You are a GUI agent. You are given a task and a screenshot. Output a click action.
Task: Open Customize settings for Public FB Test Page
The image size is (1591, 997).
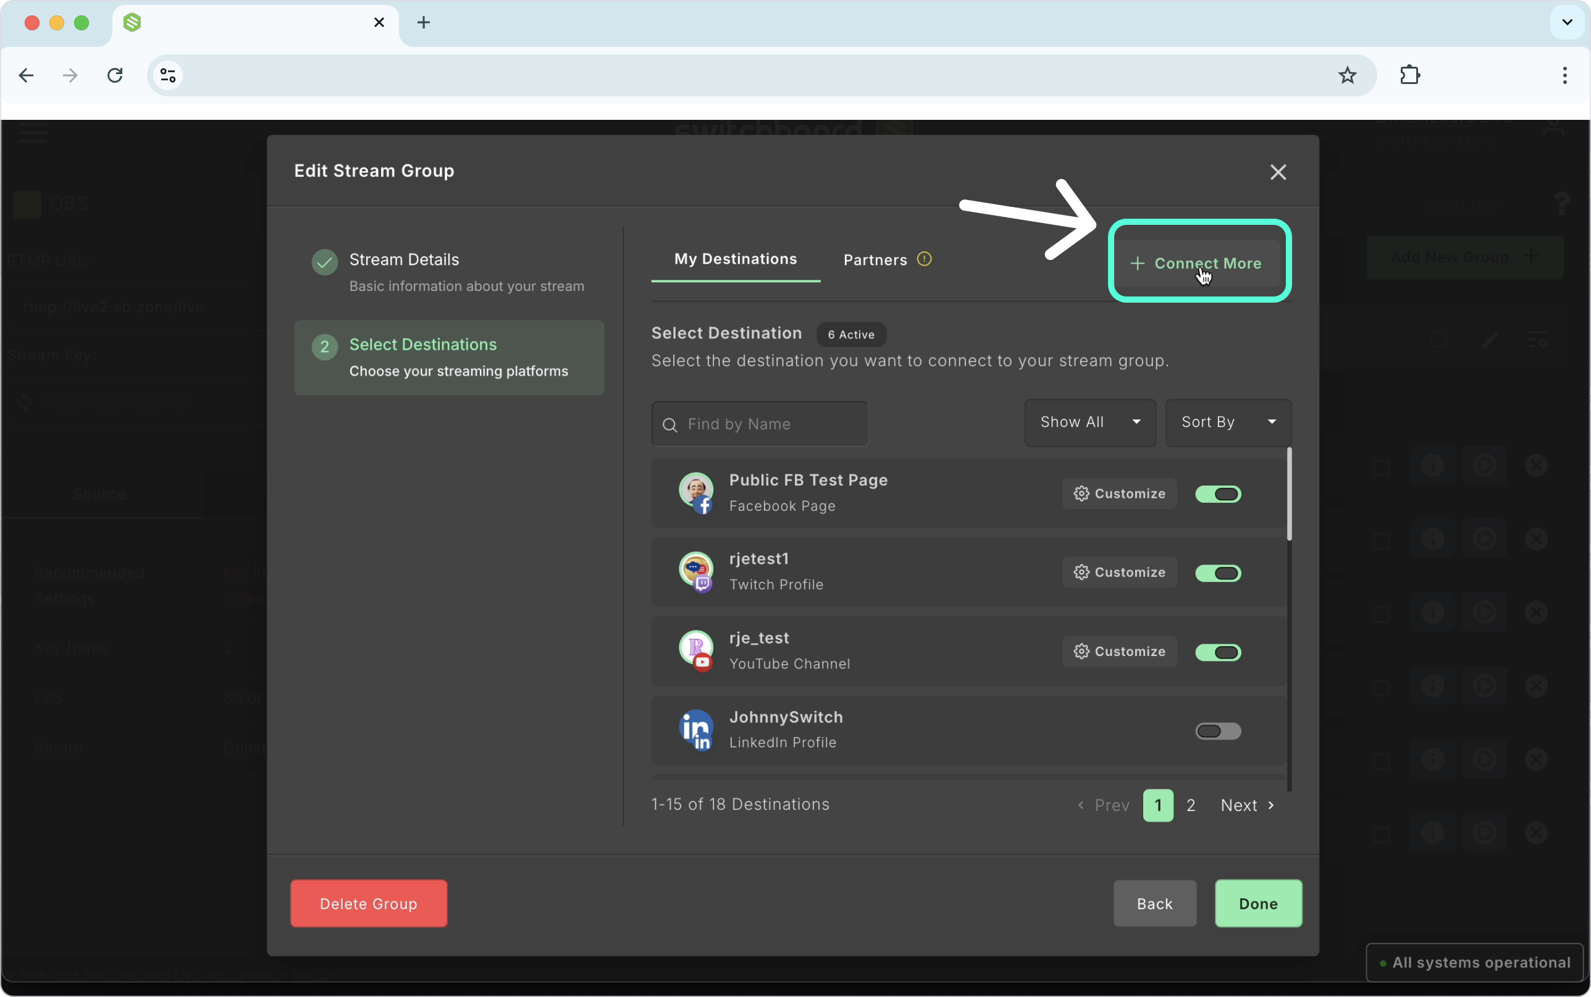point(1119,493)
